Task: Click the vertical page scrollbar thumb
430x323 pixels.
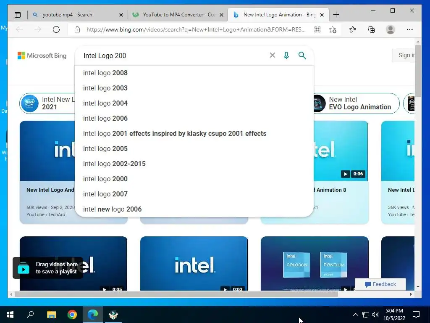Action: [x=418, y=71]
